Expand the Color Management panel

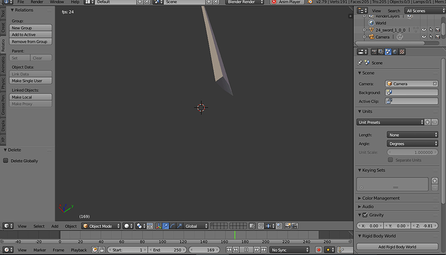coord(381,198)
